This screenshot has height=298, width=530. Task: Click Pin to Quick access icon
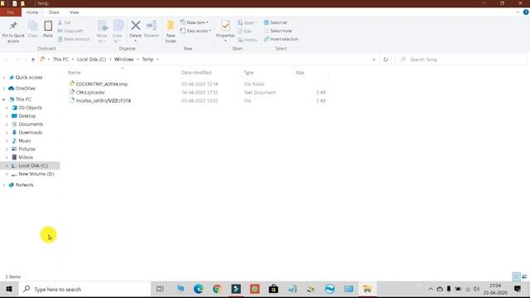[x=13, y=26]
